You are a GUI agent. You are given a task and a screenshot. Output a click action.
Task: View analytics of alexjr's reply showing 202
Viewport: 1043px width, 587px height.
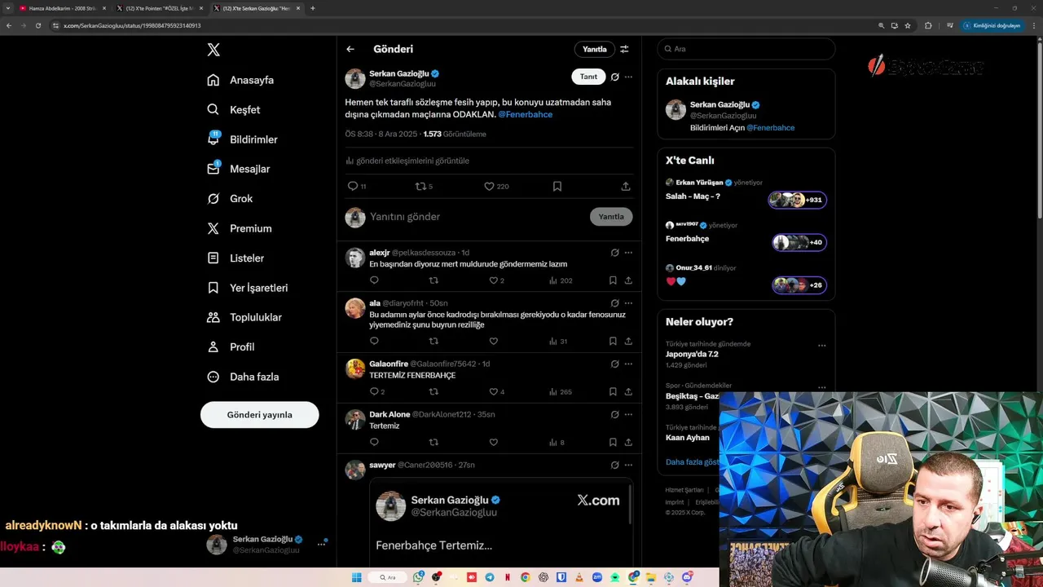(x=561, y=280)
